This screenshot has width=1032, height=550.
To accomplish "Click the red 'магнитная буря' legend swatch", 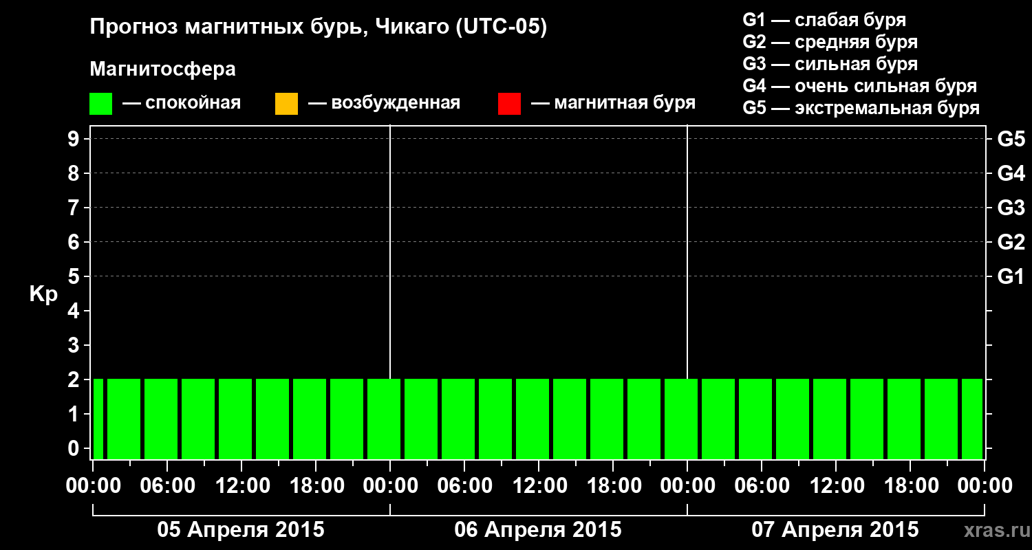I will tap(509, 104).
